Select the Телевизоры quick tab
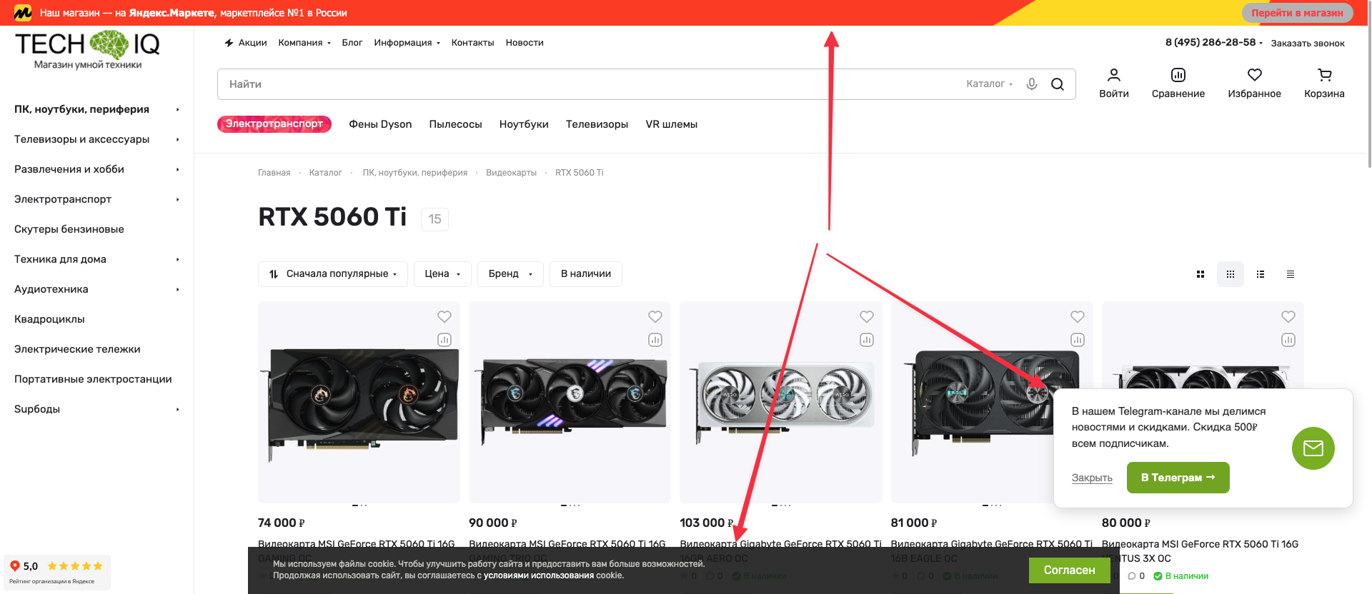 tap(597, 124)
